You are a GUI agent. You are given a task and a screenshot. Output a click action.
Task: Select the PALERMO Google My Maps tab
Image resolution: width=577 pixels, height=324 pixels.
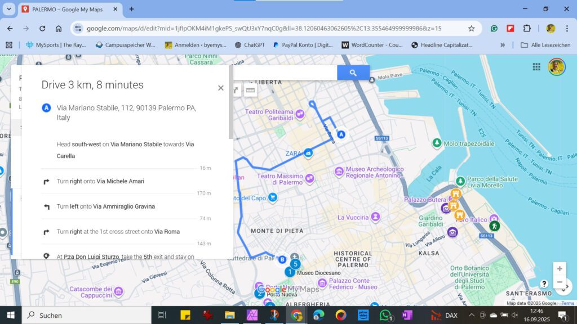click(x=68, y=9)
